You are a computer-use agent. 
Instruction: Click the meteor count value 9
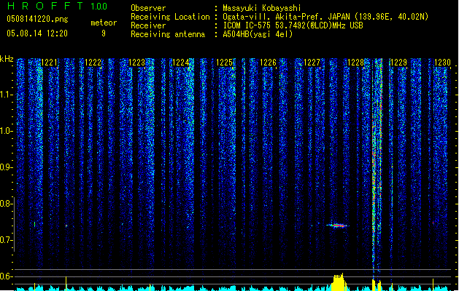[104, 33]
